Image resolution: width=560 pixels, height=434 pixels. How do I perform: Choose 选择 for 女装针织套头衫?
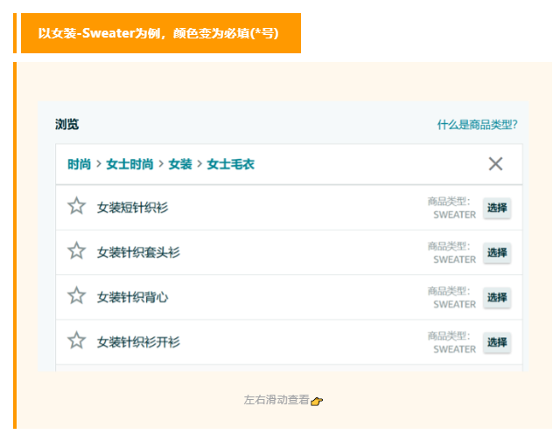pyautogui.click(x=497, y=252)
